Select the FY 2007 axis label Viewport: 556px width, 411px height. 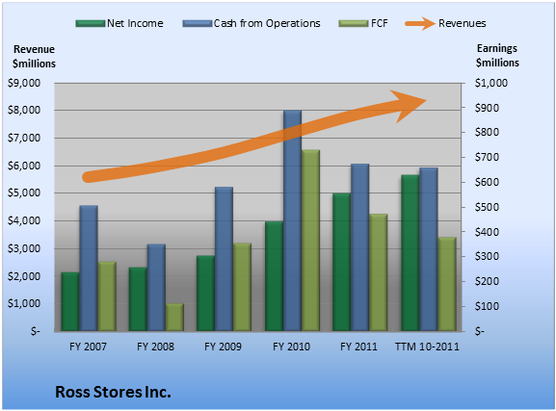[x=88, y=347]
